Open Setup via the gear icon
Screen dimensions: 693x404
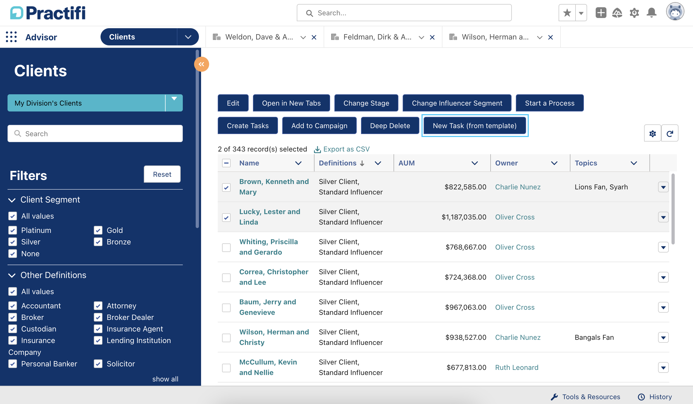tap(634, 13)
